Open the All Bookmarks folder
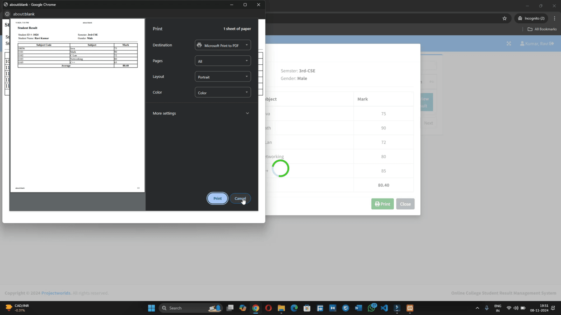The width and height of the screenshot is (561, 315). [x=542, y=29]
